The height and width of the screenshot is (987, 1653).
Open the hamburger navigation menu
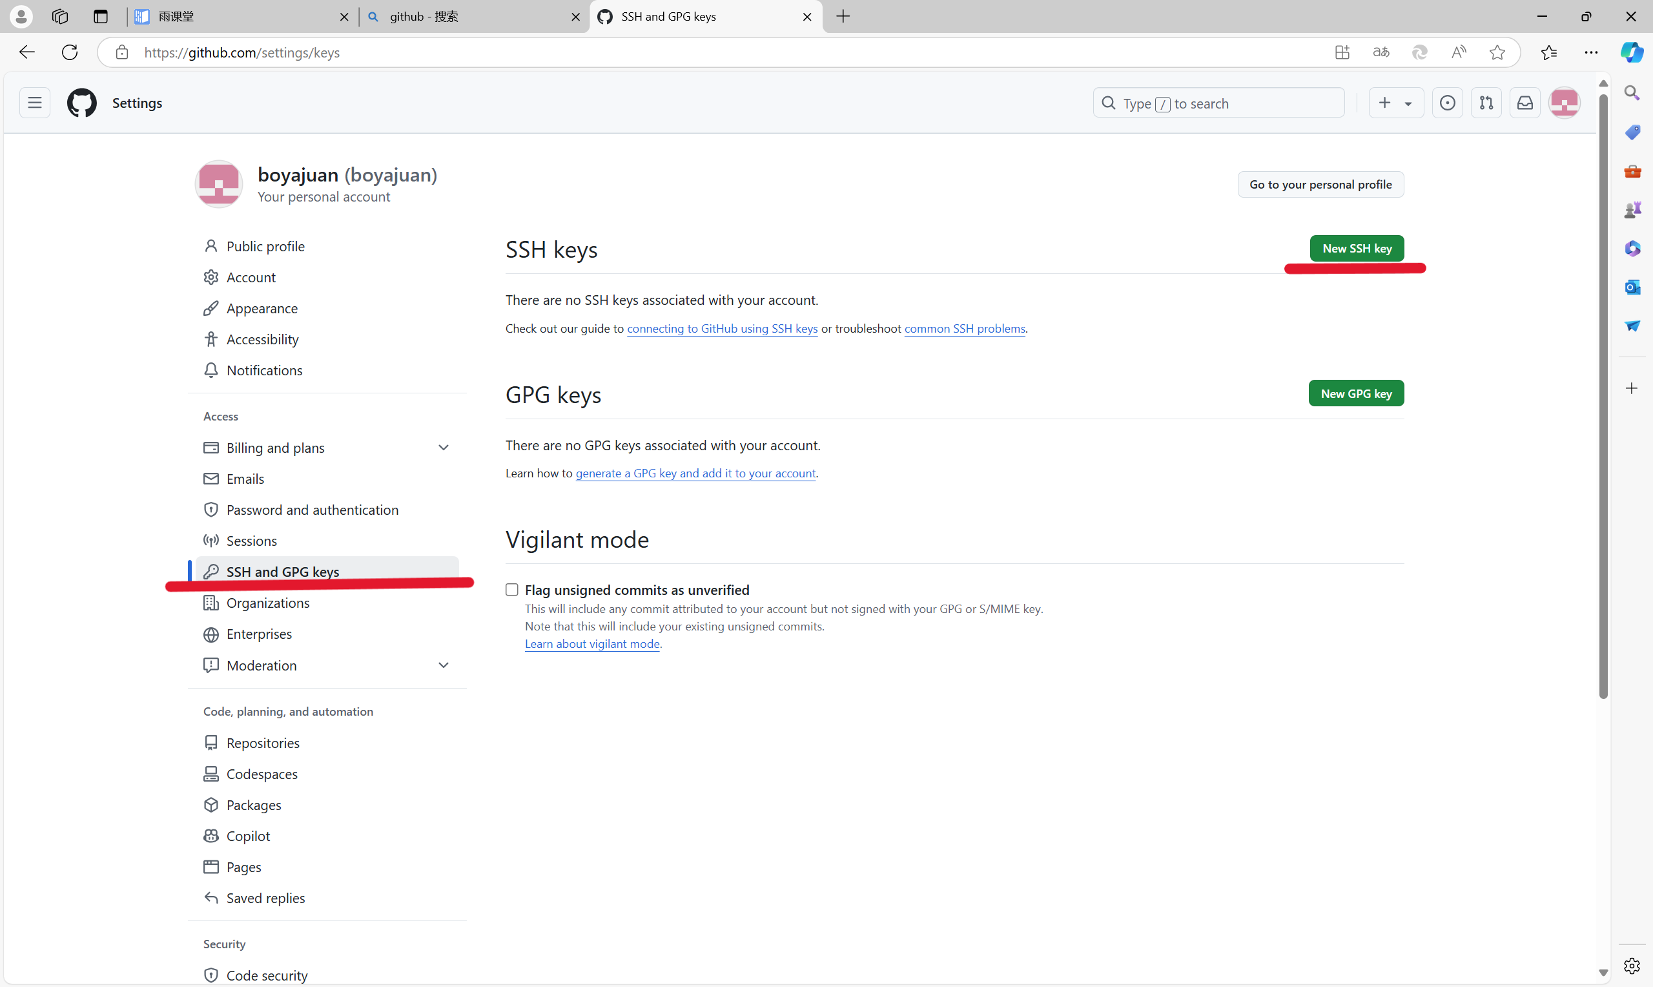[35, 103]
